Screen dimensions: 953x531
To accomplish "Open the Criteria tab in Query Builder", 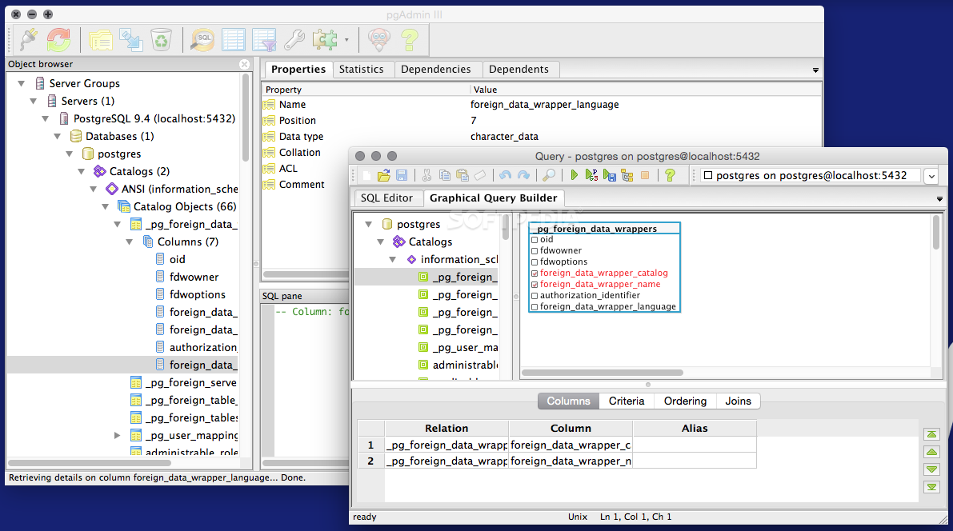I will (627, 401).
